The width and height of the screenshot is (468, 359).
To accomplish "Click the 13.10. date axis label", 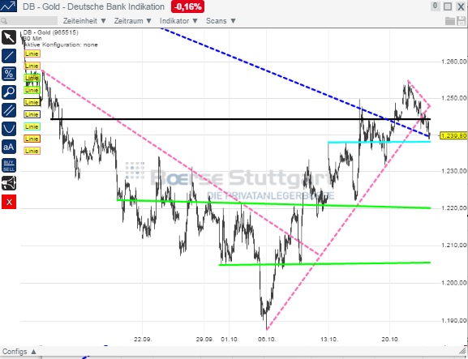I will (x=329, y=340).
